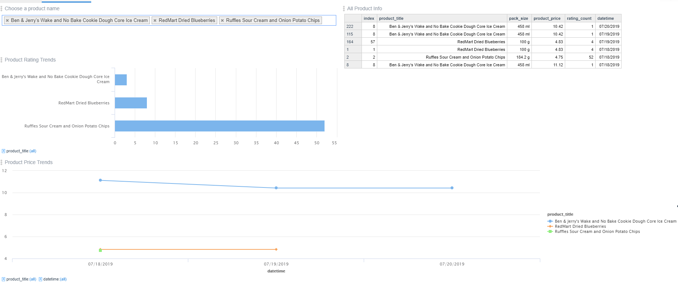Sort table by pack_size column header
The width and height of the screenshot is (678, 301).
point(519,18)
